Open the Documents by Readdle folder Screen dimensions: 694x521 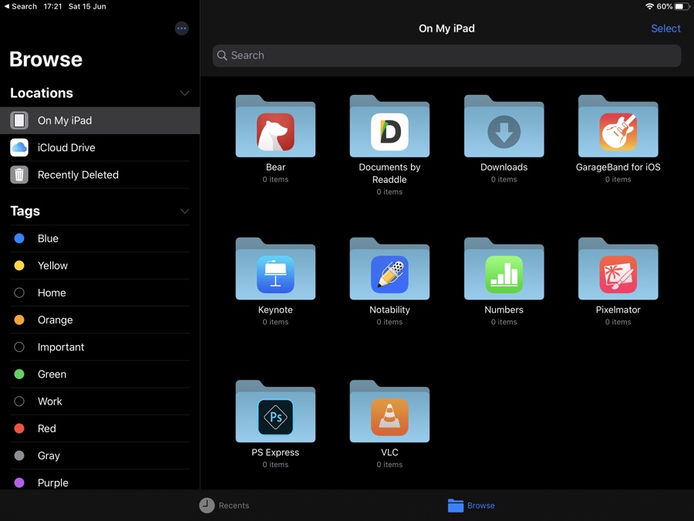(x=389, y=127)
